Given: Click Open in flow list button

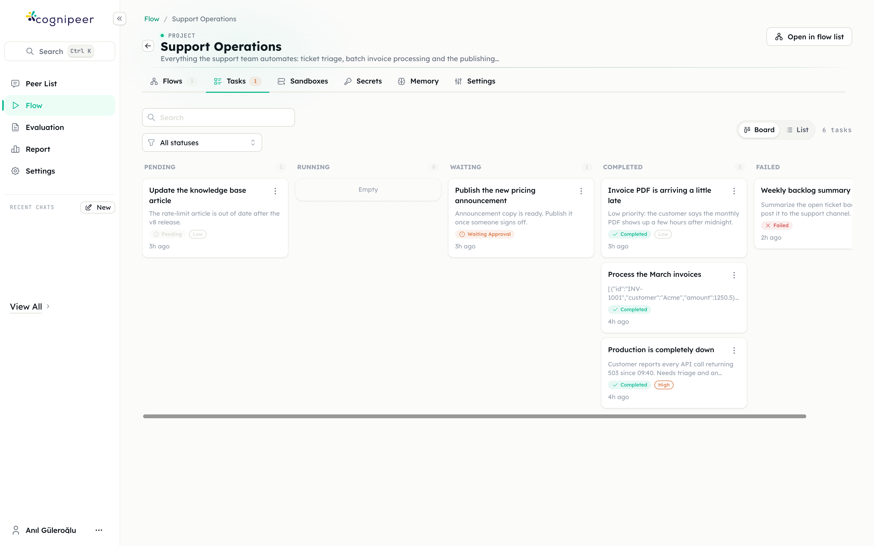Looking at the screenshot, I should [809, 37].
